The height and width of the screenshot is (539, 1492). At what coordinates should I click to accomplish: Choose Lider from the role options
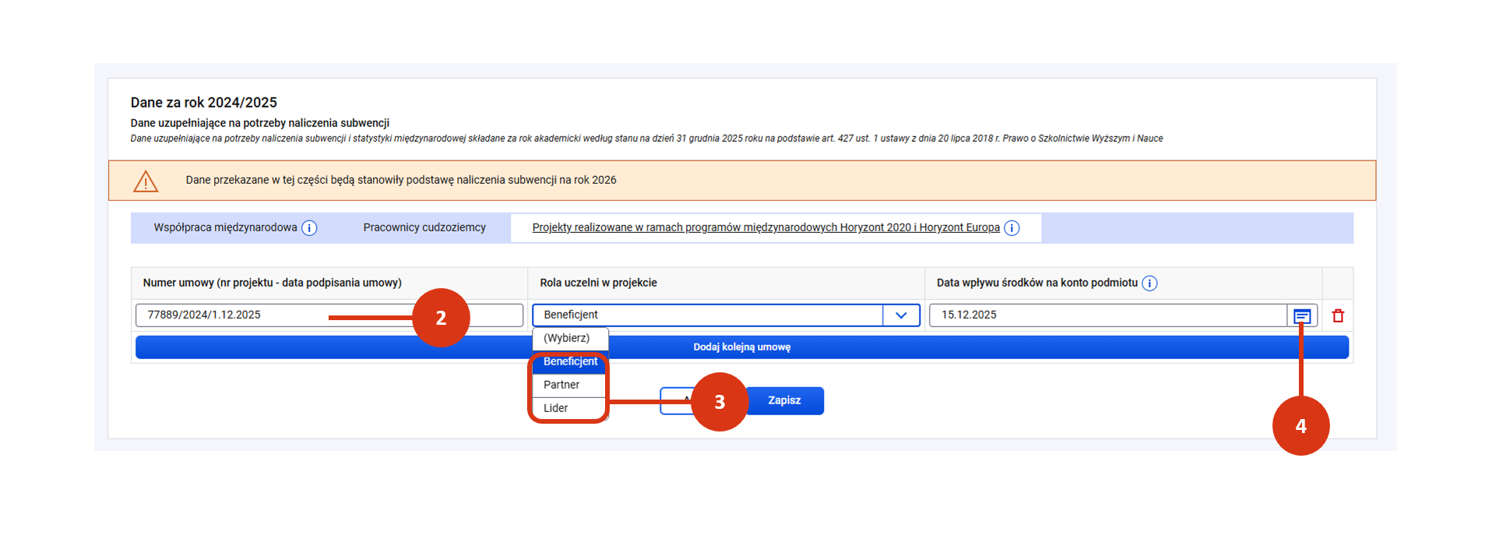tap(556, 408)
